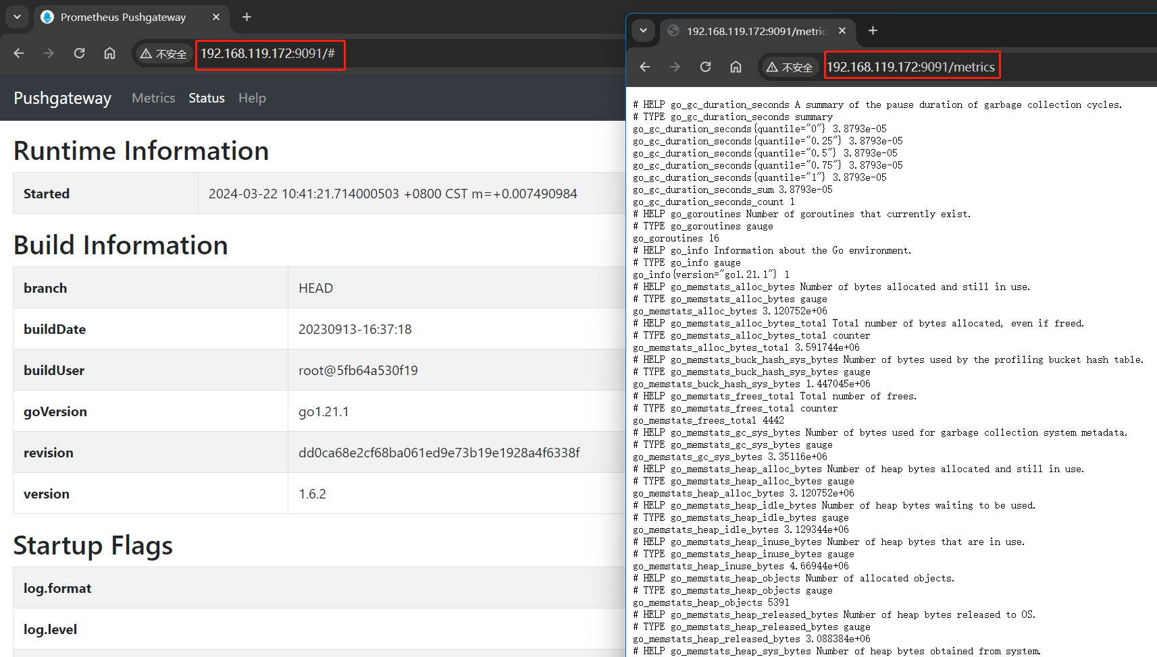Click version value 1.6.2
Viewport: 1157px width, 657px height.
[x=312, y=494]
